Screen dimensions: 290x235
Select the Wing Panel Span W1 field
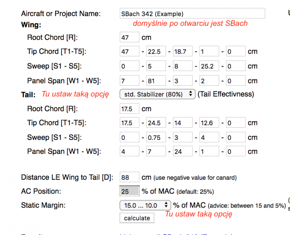point(129,81)
